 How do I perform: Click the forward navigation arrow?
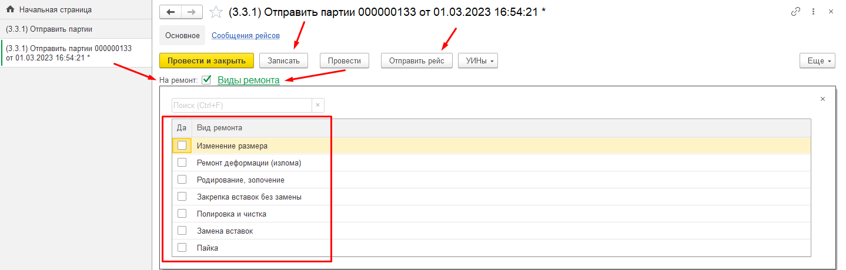(x=192, y=12)
